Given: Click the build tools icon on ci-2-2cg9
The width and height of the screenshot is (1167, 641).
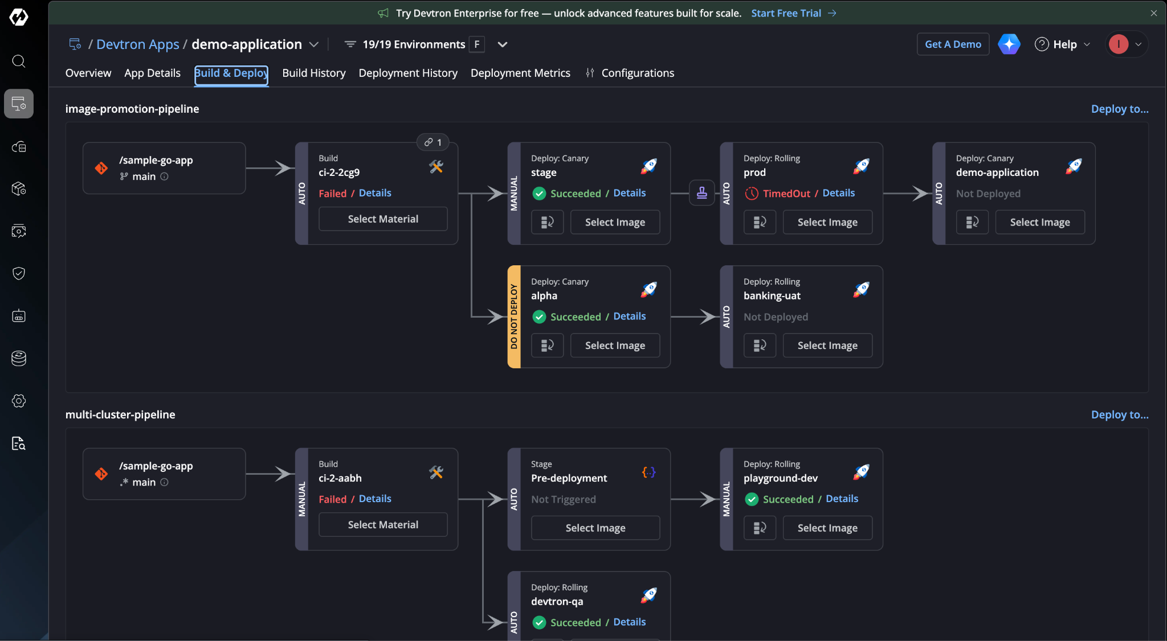Looking at the screenshot, I should pos(436,167).
